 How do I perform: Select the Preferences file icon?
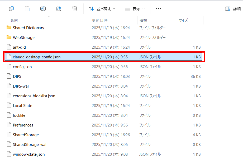pos(9,125)
